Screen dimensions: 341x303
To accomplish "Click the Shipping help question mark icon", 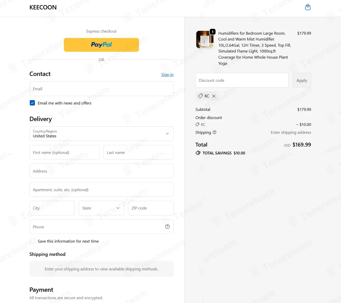I will click(x=215, y=132).
